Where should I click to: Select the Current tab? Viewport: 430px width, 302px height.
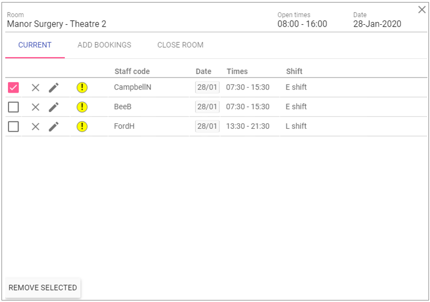click(35, 45)
